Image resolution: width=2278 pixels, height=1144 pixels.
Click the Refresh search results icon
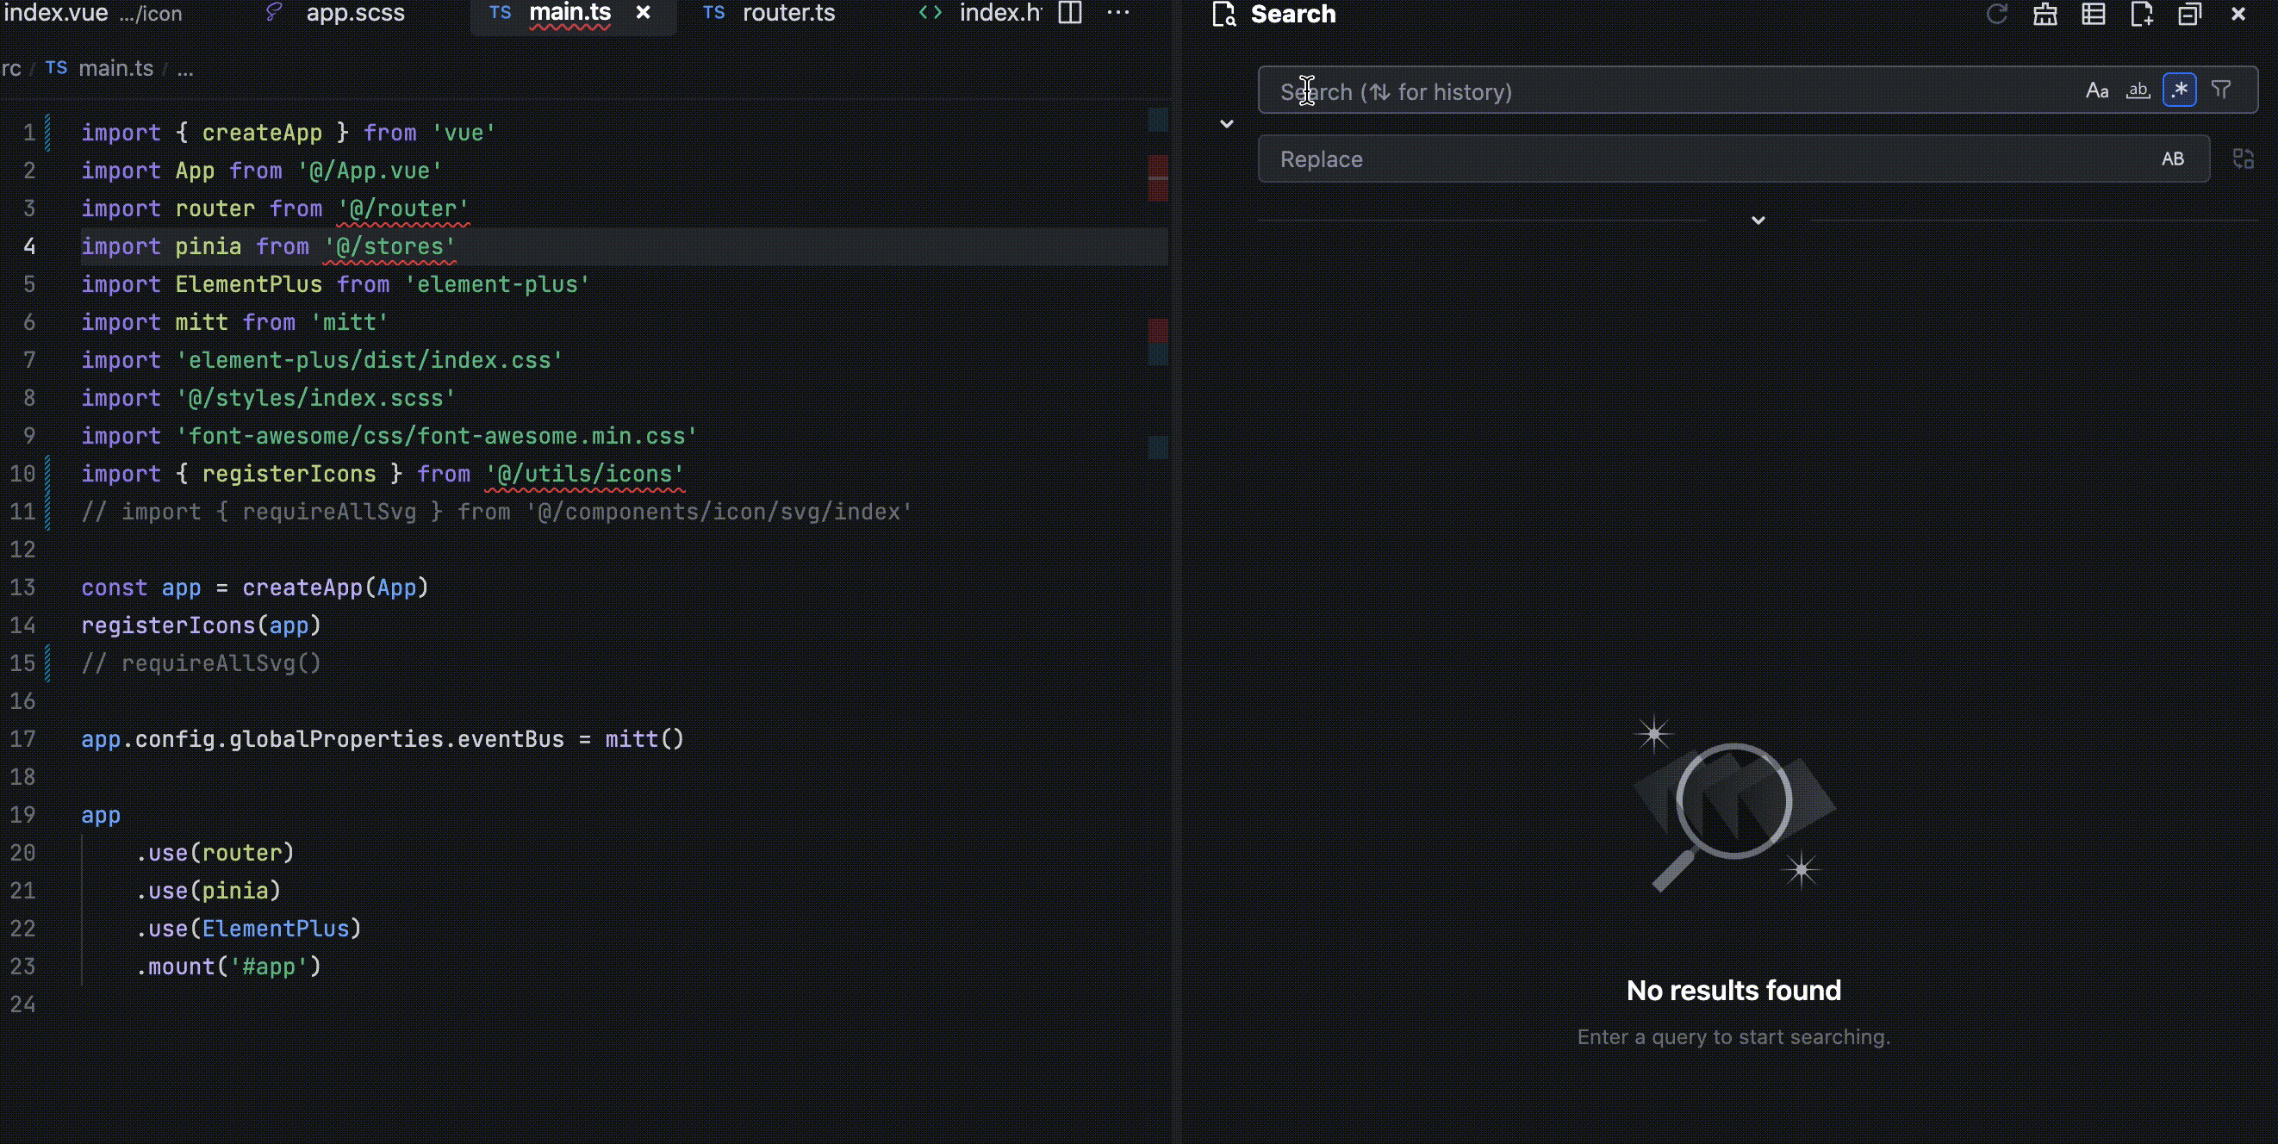pos(1997,14)
